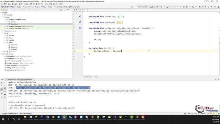Close the MainActivity.kt editor tab
The height and width of the screenshot is (124, 220).
pyautogui.click(x=86, y=10)
